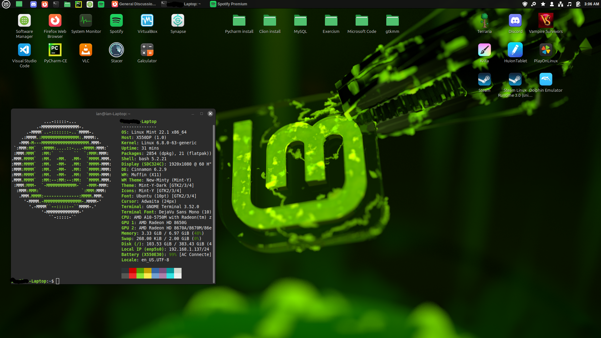Maximize the terminal window
This screenshot has width=601, height=338.
tap(202, 114)
